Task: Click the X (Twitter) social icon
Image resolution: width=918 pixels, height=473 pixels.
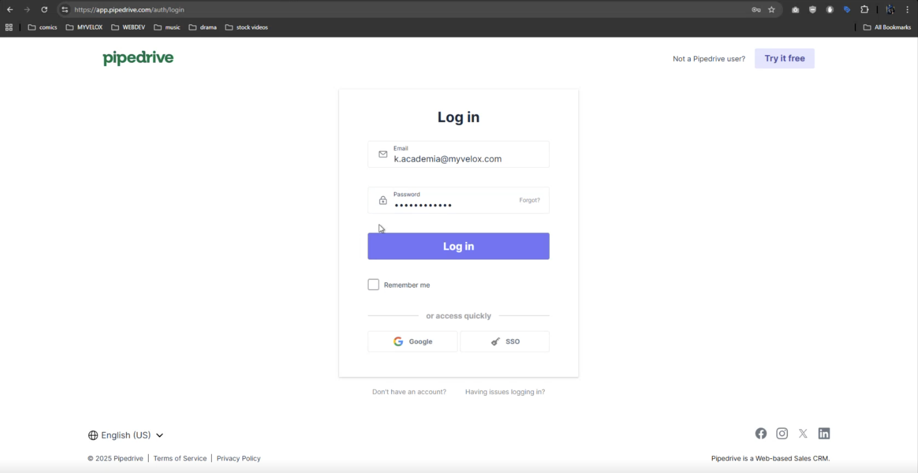Action: [x=803, y=434]
